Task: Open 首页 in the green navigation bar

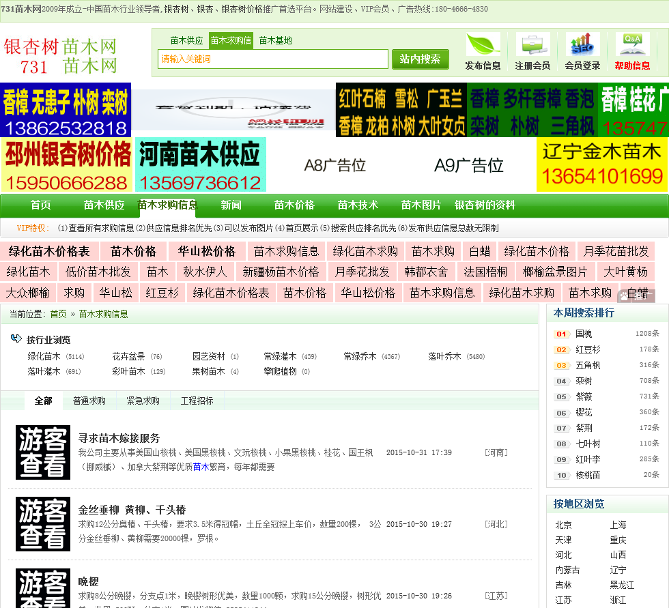Action: [40, 205]
